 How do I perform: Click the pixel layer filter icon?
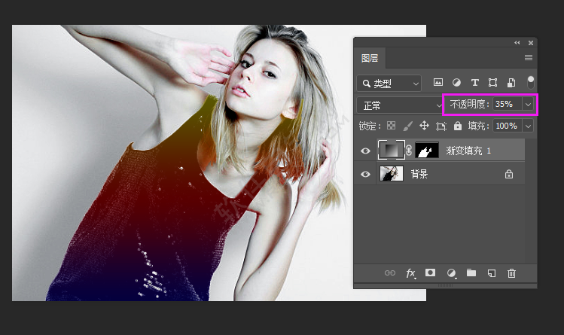[438, 83]
